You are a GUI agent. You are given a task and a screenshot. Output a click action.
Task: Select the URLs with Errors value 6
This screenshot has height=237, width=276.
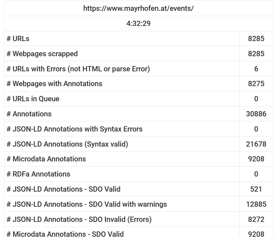click(256, 69)
